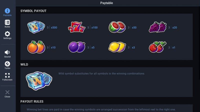Click the large Wild ice cube image
Viewport: 200px width, 112px height.
pos(39,80)
